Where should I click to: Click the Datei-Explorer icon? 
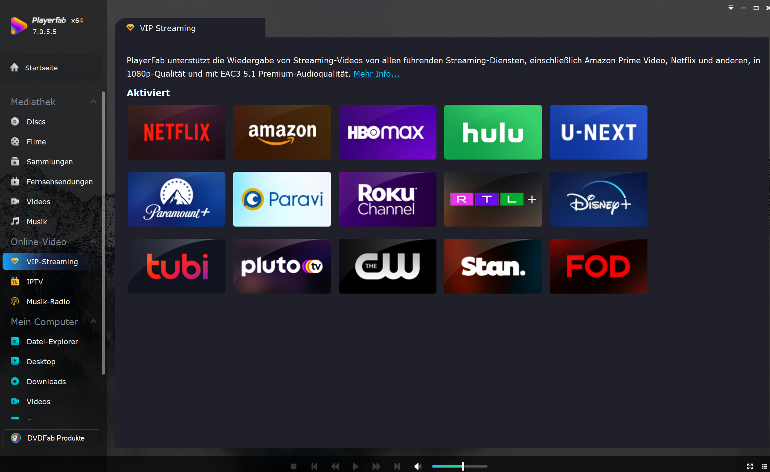click(x=15, y=341)
